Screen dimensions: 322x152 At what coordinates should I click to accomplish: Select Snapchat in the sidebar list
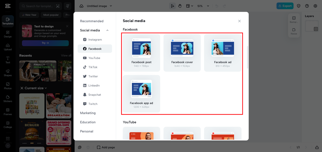click(95, 95)
